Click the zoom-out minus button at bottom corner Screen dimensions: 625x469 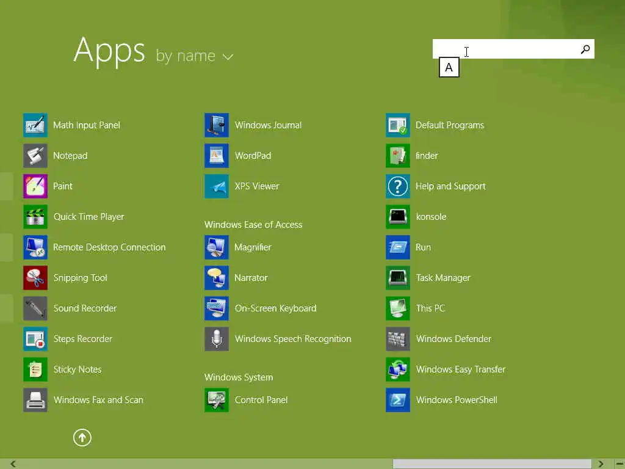click(620, 464)
